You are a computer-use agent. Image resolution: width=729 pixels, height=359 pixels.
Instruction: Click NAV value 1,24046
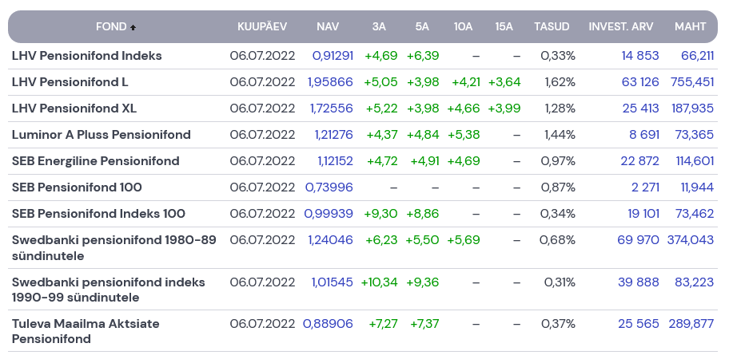331,241
